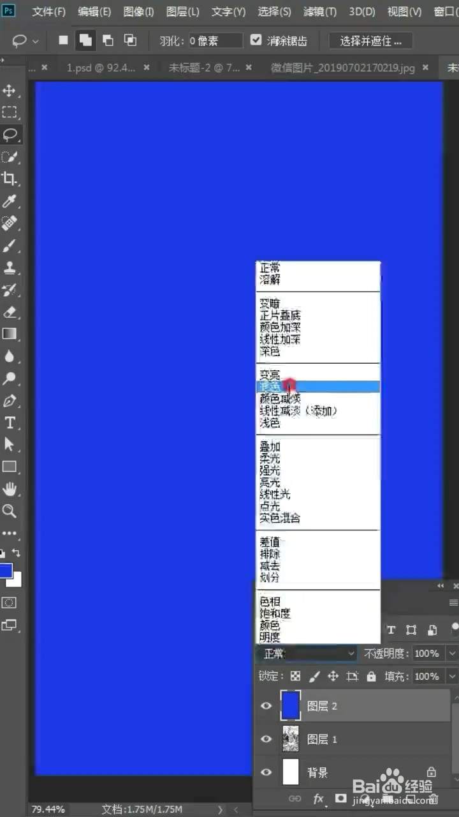Open the edit toolbar three-dots menu
Screen dimensions: 459x817
(x=10, y=533)
